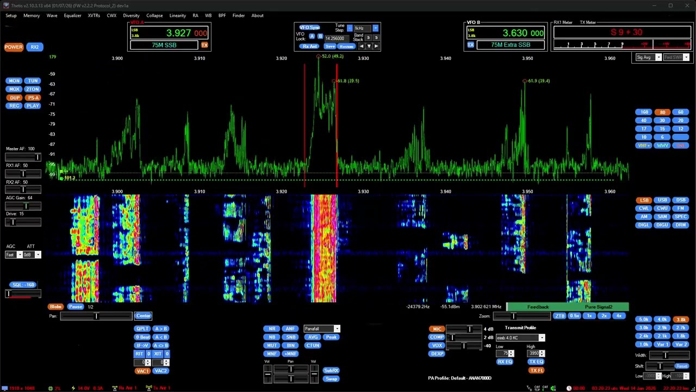The height and width of the screenshot is (392, 696).
Task: Click the voltage lightning bolt icon
Action: [73, 388]
